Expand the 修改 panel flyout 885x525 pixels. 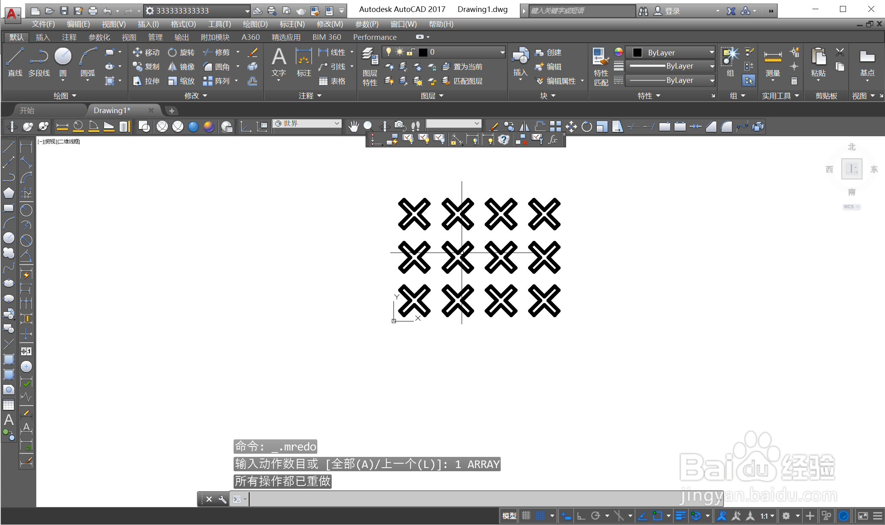[196, 96]
